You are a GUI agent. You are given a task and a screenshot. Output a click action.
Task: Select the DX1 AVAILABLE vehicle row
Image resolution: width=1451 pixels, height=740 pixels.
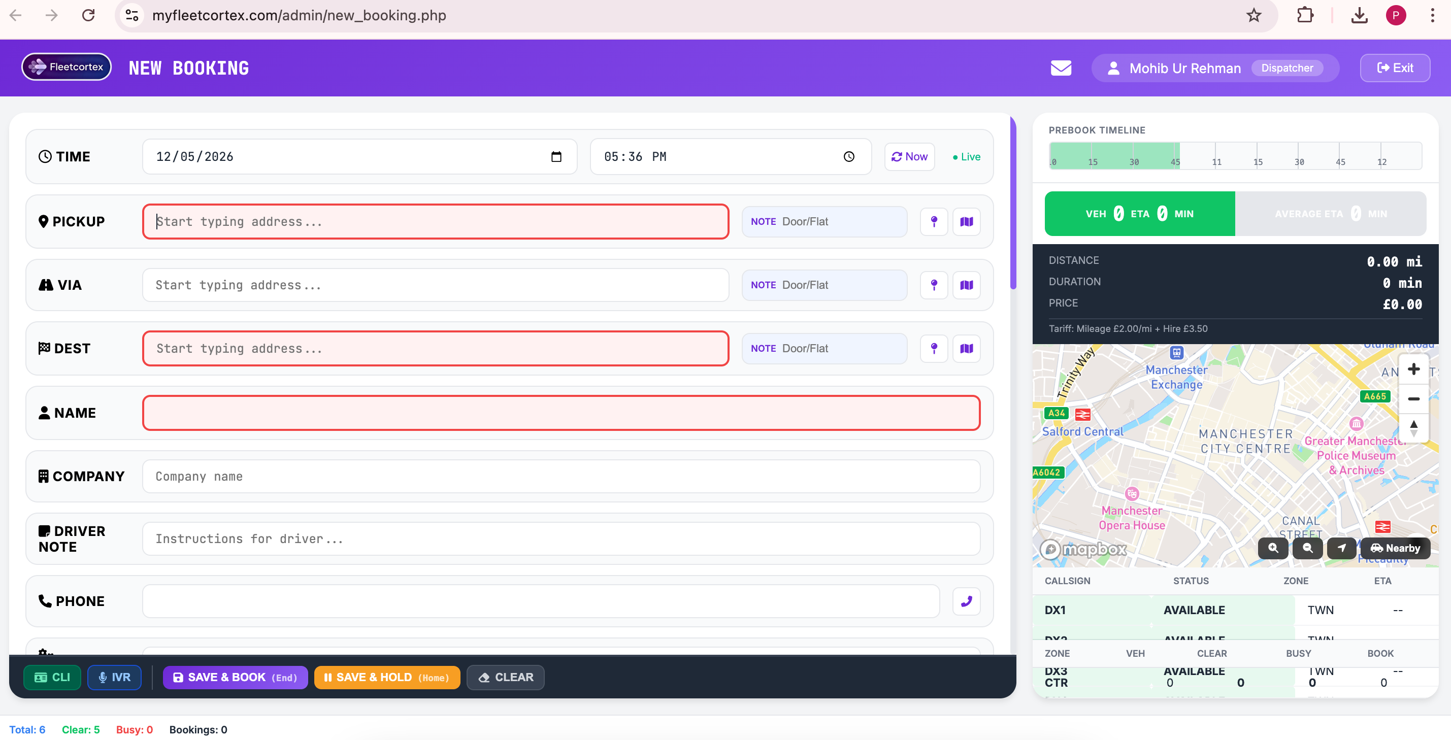[1235, 611]
